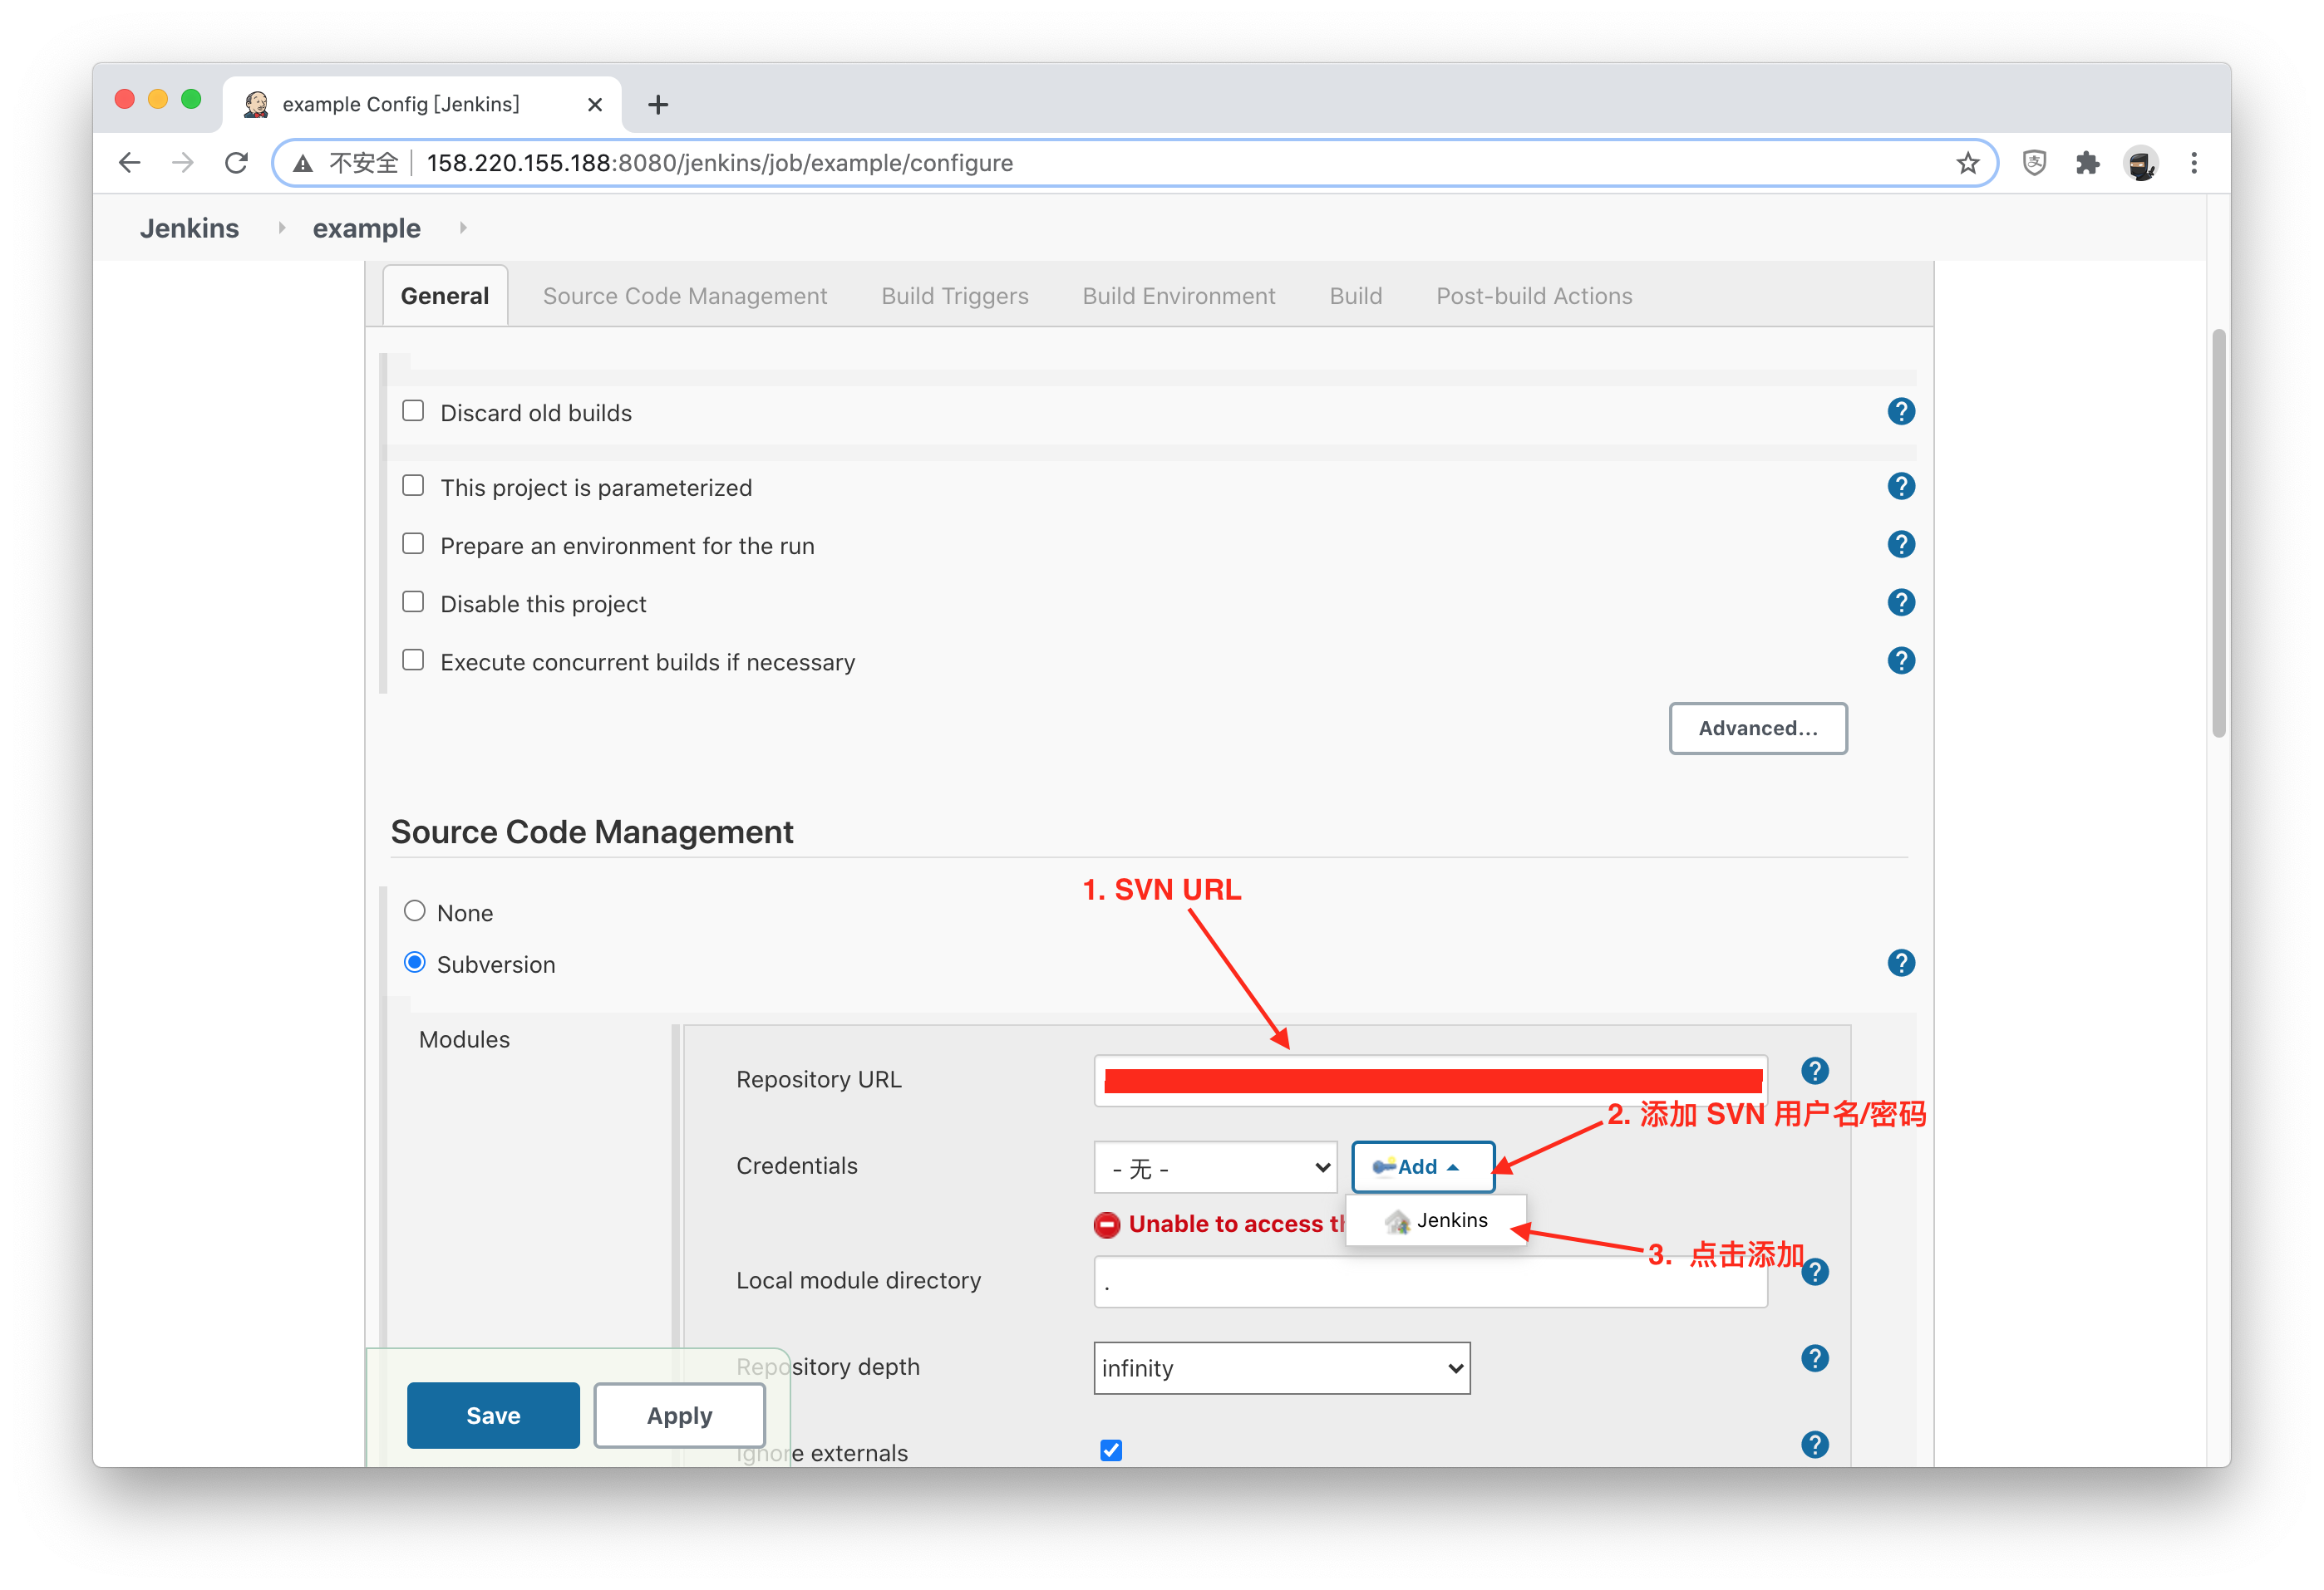Uncheck the Ignore externals checkbox
The width and height of the screenshot is (2324, 1590).
(1110, 1450)
